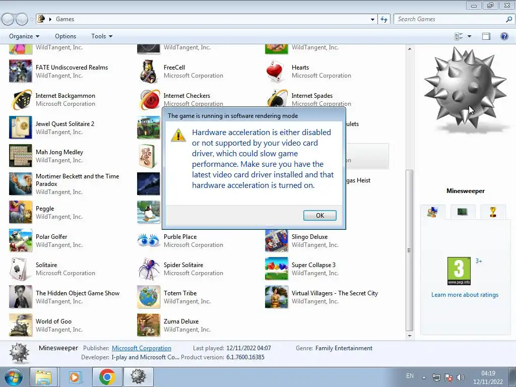Click the Minesweeper taskbar button
Image resolution: width=516 pixels, height=387 pixels.
tap(138, 377)
